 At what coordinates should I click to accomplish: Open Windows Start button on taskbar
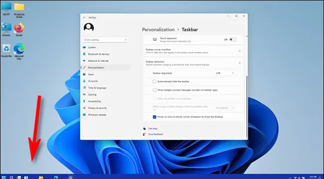3,178
